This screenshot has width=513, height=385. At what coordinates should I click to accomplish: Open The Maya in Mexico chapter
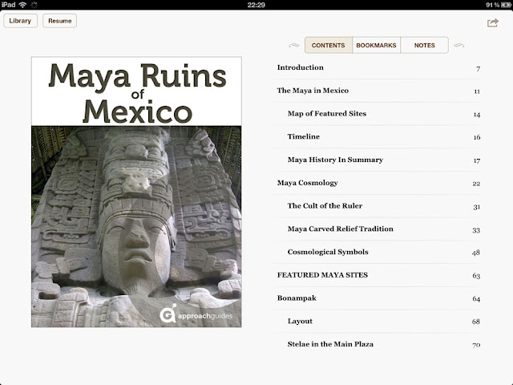click(313, 91)
